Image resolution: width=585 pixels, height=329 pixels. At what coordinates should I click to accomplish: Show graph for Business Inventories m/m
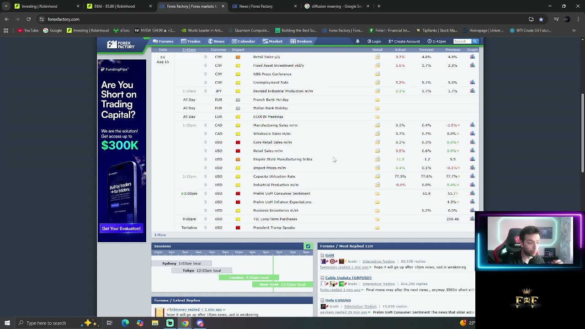click(x=472, y=211)
